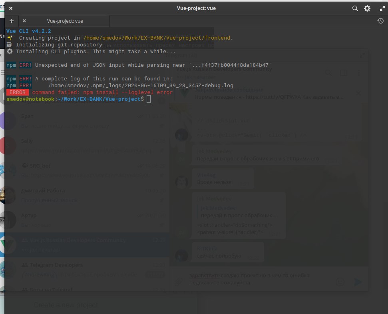The image size is (388, 314).
Task: Add a new terminal tab with plus
Action: (11, 21)
